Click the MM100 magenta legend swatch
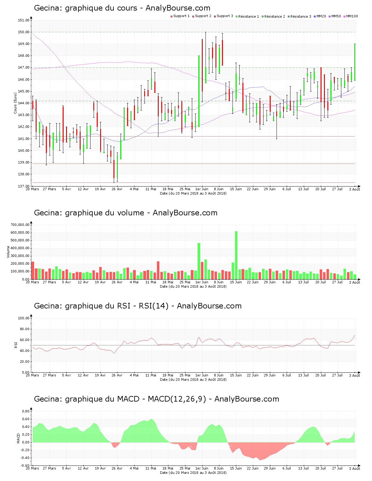 [344, 16]
